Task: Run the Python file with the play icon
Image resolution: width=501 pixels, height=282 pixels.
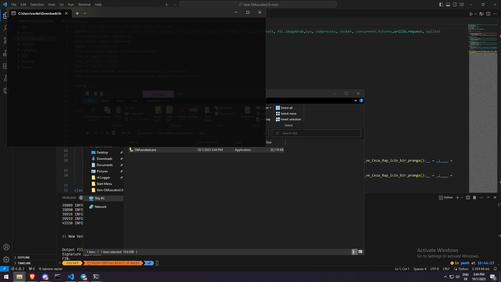Action: click(x=471, y=14)
